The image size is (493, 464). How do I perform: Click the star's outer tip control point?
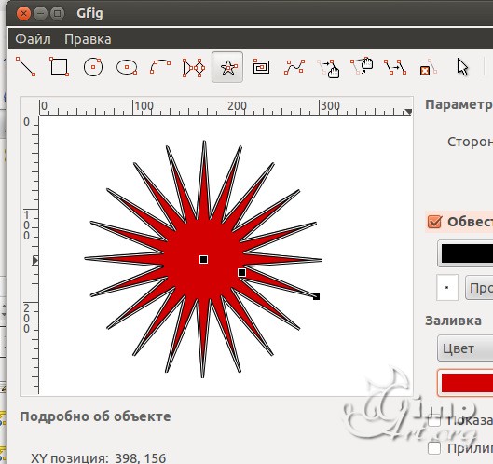(x=316, y=296)
